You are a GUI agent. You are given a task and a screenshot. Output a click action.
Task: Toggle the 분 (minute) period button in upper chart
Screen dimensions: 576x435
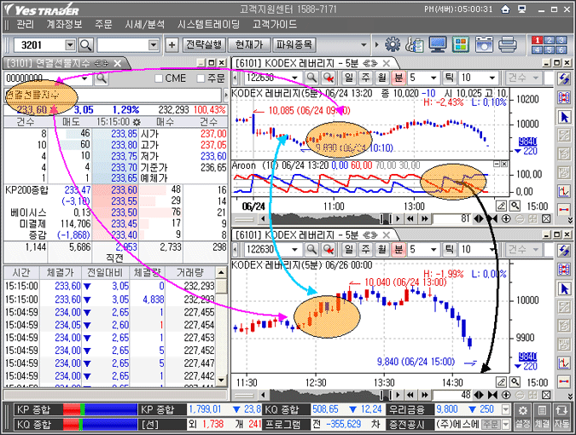[397, 78]
